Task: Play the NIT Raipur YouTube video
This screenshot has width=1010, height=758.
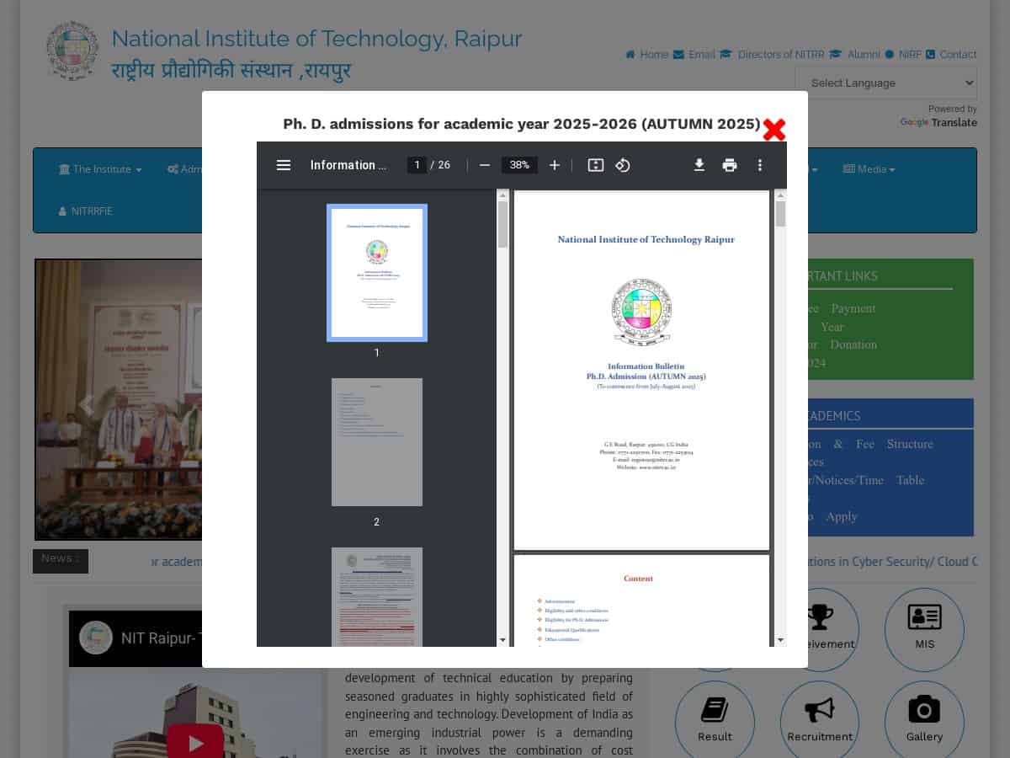Action: (195, 741)
